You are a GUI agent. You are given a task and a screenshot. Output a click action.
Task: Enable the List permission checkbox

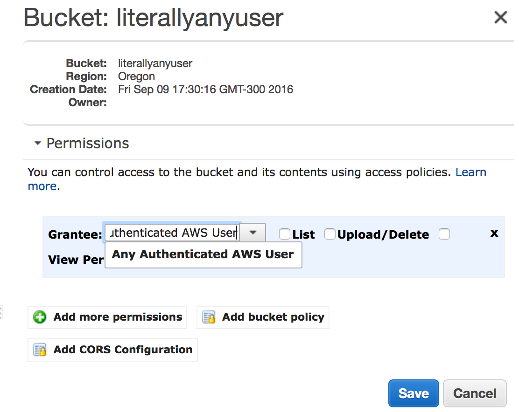(x=284, y=234)
